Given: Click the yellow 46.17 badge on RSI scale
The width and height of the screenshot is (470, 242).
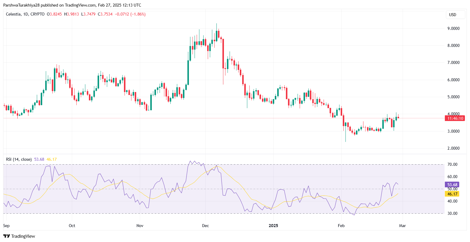Looking at the screenshot, I should tap(452, 194).
